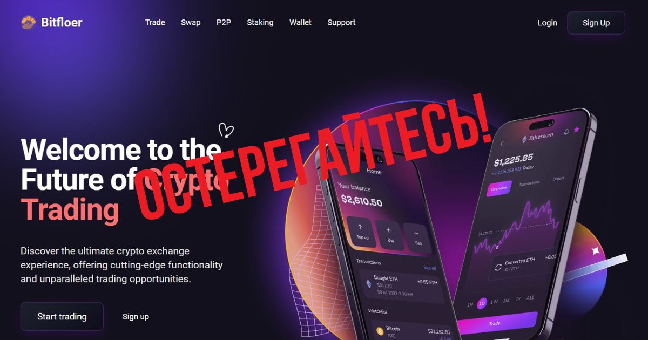Select the ALL chart range
The height and width of the screenshot is (340, 648).
point(530,298)
